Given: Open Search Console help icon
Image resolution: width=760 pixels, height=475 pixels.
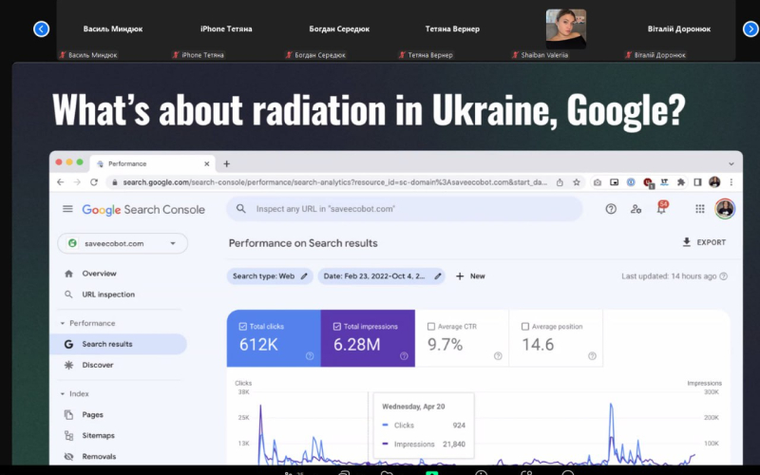Looking at the screenshot, I should (x=611, y=209).
